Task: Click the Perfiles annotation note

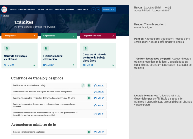Action: pyautogui.click(x=162, y=40)
